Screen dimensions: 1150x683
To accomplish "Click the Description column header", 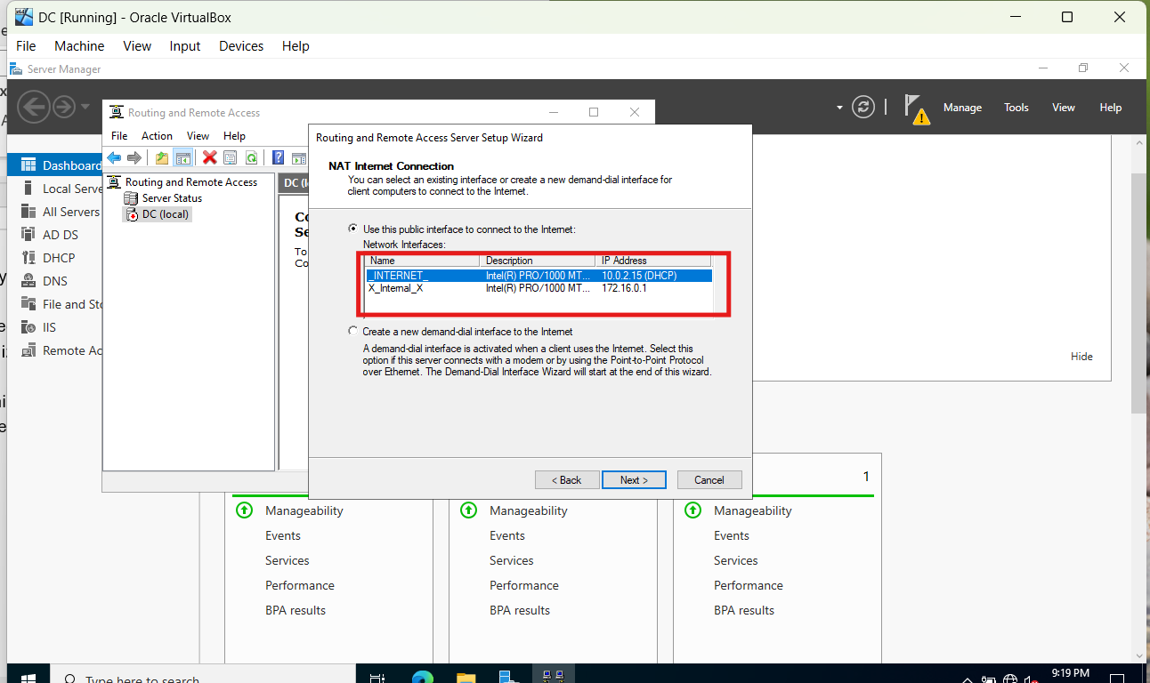I will click(x=539, y=261).
